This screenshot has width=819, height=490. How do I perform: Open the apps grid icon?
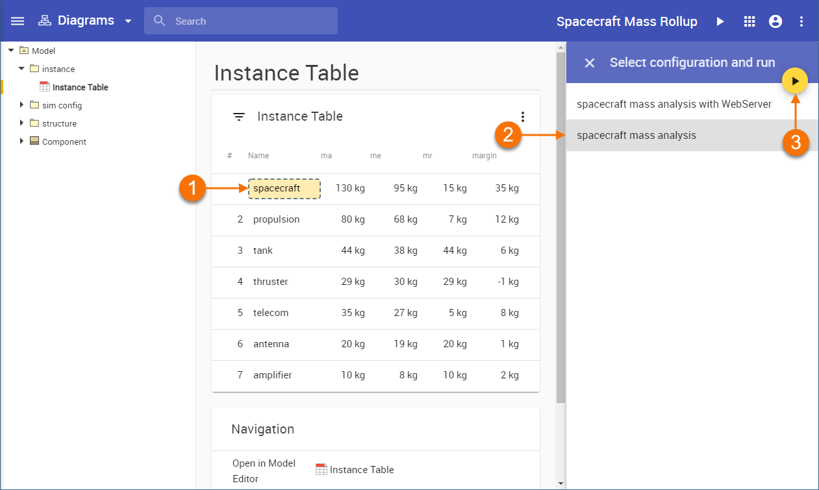(749, 21)
